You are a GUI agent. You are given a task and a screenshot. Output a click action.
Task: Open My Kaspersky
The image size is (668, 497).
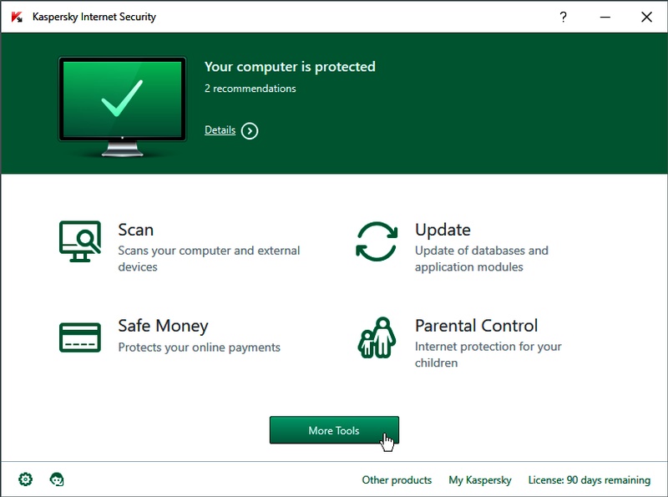coord(482,480)
